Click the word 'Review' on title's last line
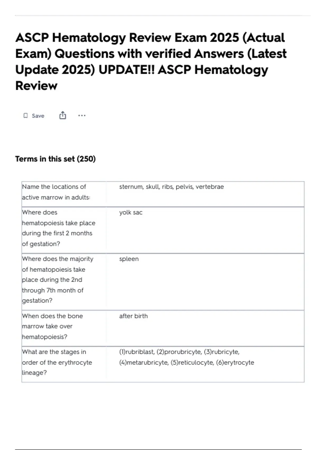Image resolution: width=317 pixels, height=450 pixels. click(x=36, y=86)
